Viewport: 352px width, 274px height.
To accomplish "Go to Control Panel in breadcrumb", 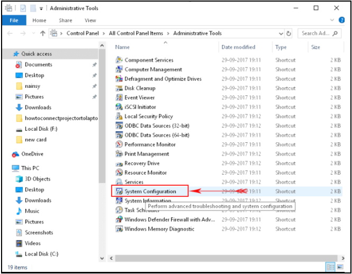I will tap(83, 33).
